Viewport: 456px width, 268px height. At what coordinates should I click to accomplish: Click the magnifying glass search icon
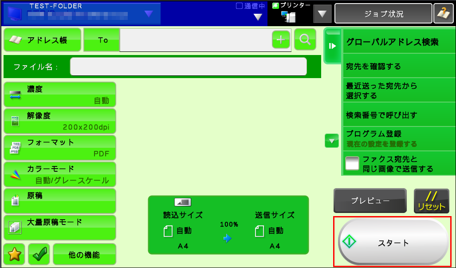[x=305, y=39]
